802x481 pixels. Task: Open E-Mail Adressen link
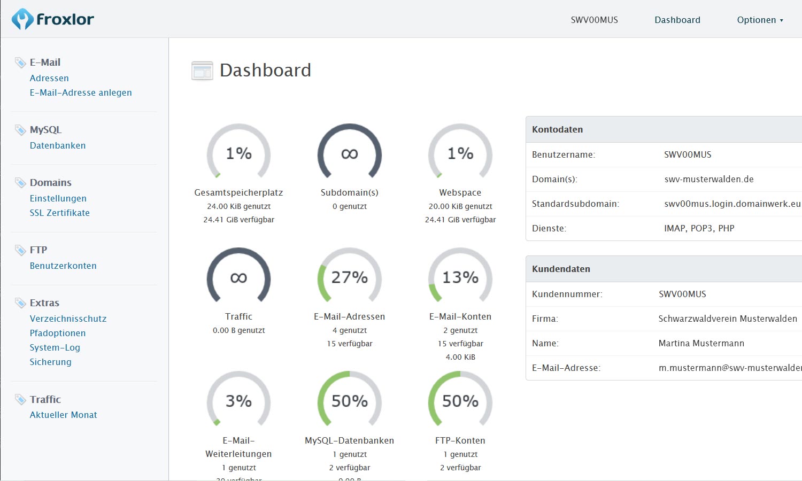click(49, 78)
